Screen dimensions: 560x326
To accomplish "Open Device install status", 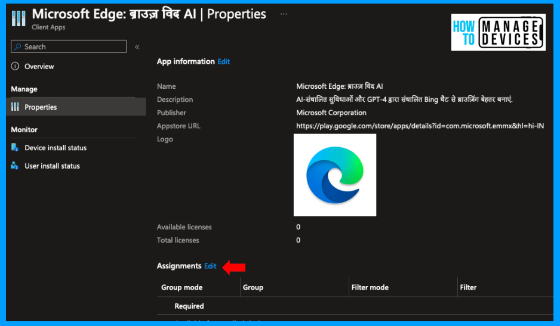I will pyautogui.click(x=56, y=148).
